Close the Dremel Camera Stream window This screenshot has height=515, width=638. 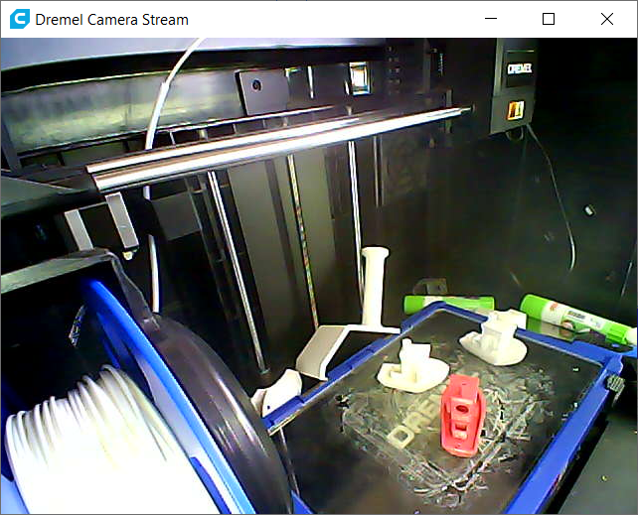click(x=607, y=19)
